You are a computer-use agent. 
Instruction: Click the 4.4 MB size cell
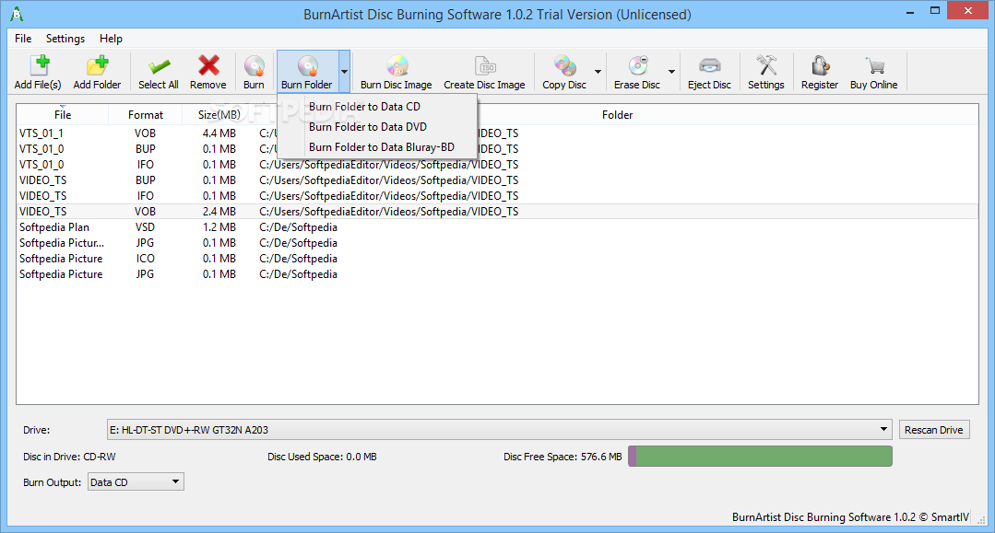coord(219,133)
